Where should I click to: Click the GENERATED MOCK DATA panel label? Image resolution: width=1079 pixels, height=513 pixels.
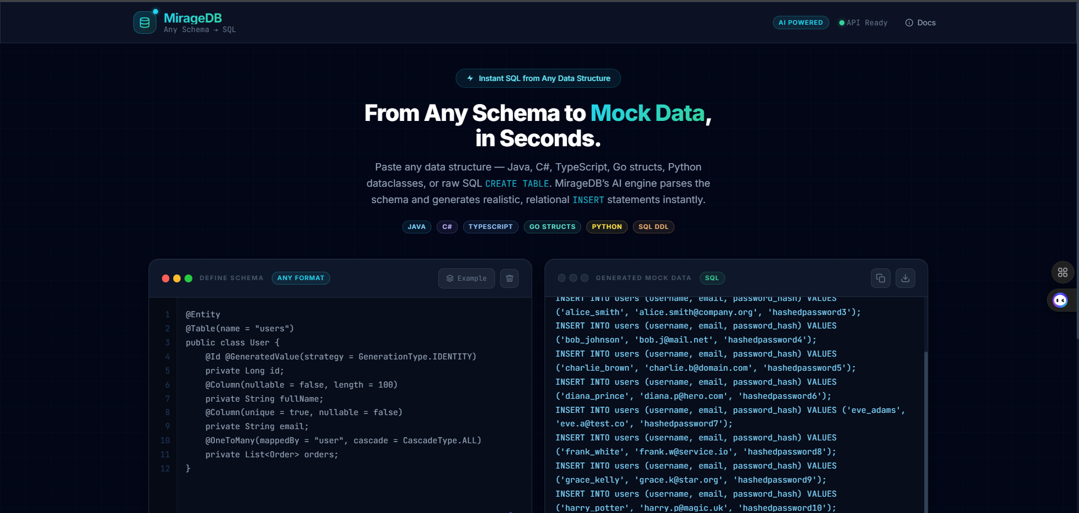click(x=644, y=278)
